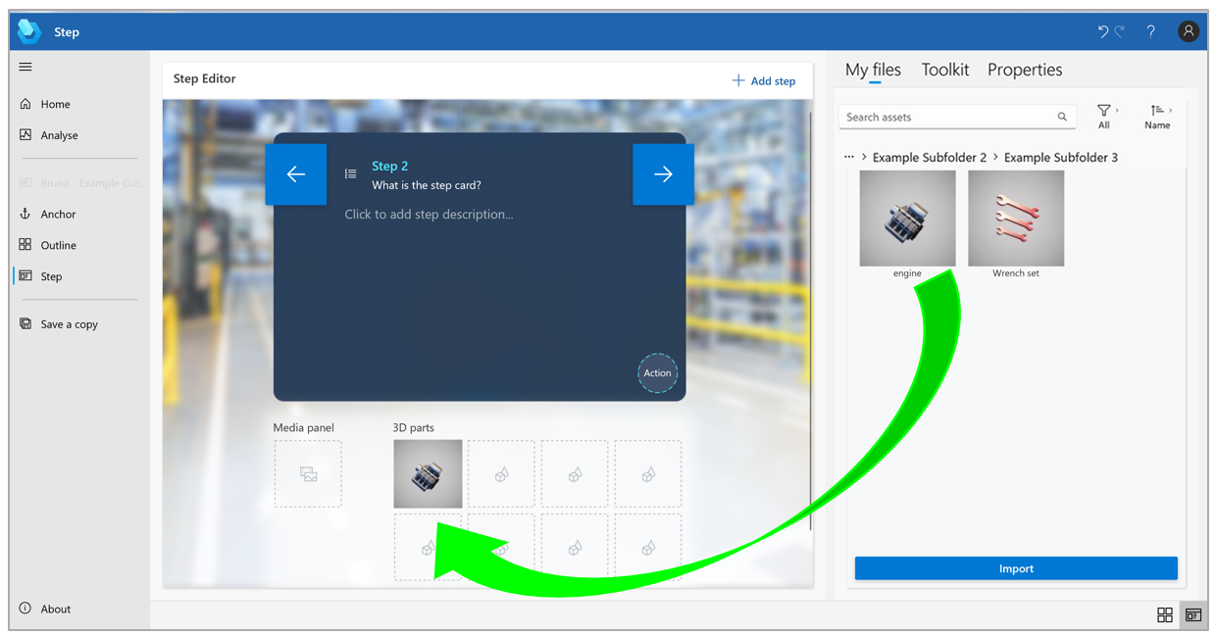Image resolution: width=1215 pixels, height=636 pixels.
Task: Click to add step description field
Action: coord(429,214)
